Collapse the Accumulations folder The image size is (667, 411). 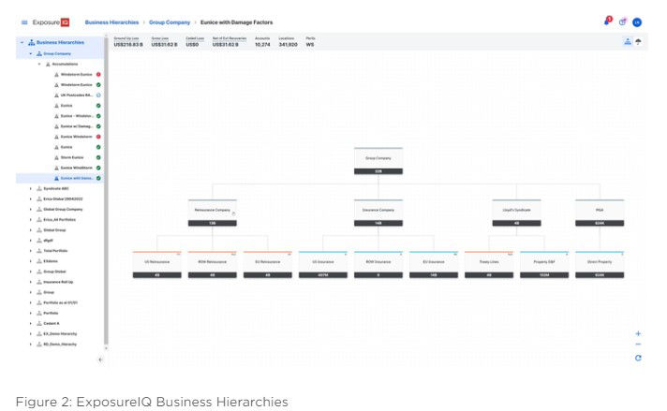[x=39, y=65]
